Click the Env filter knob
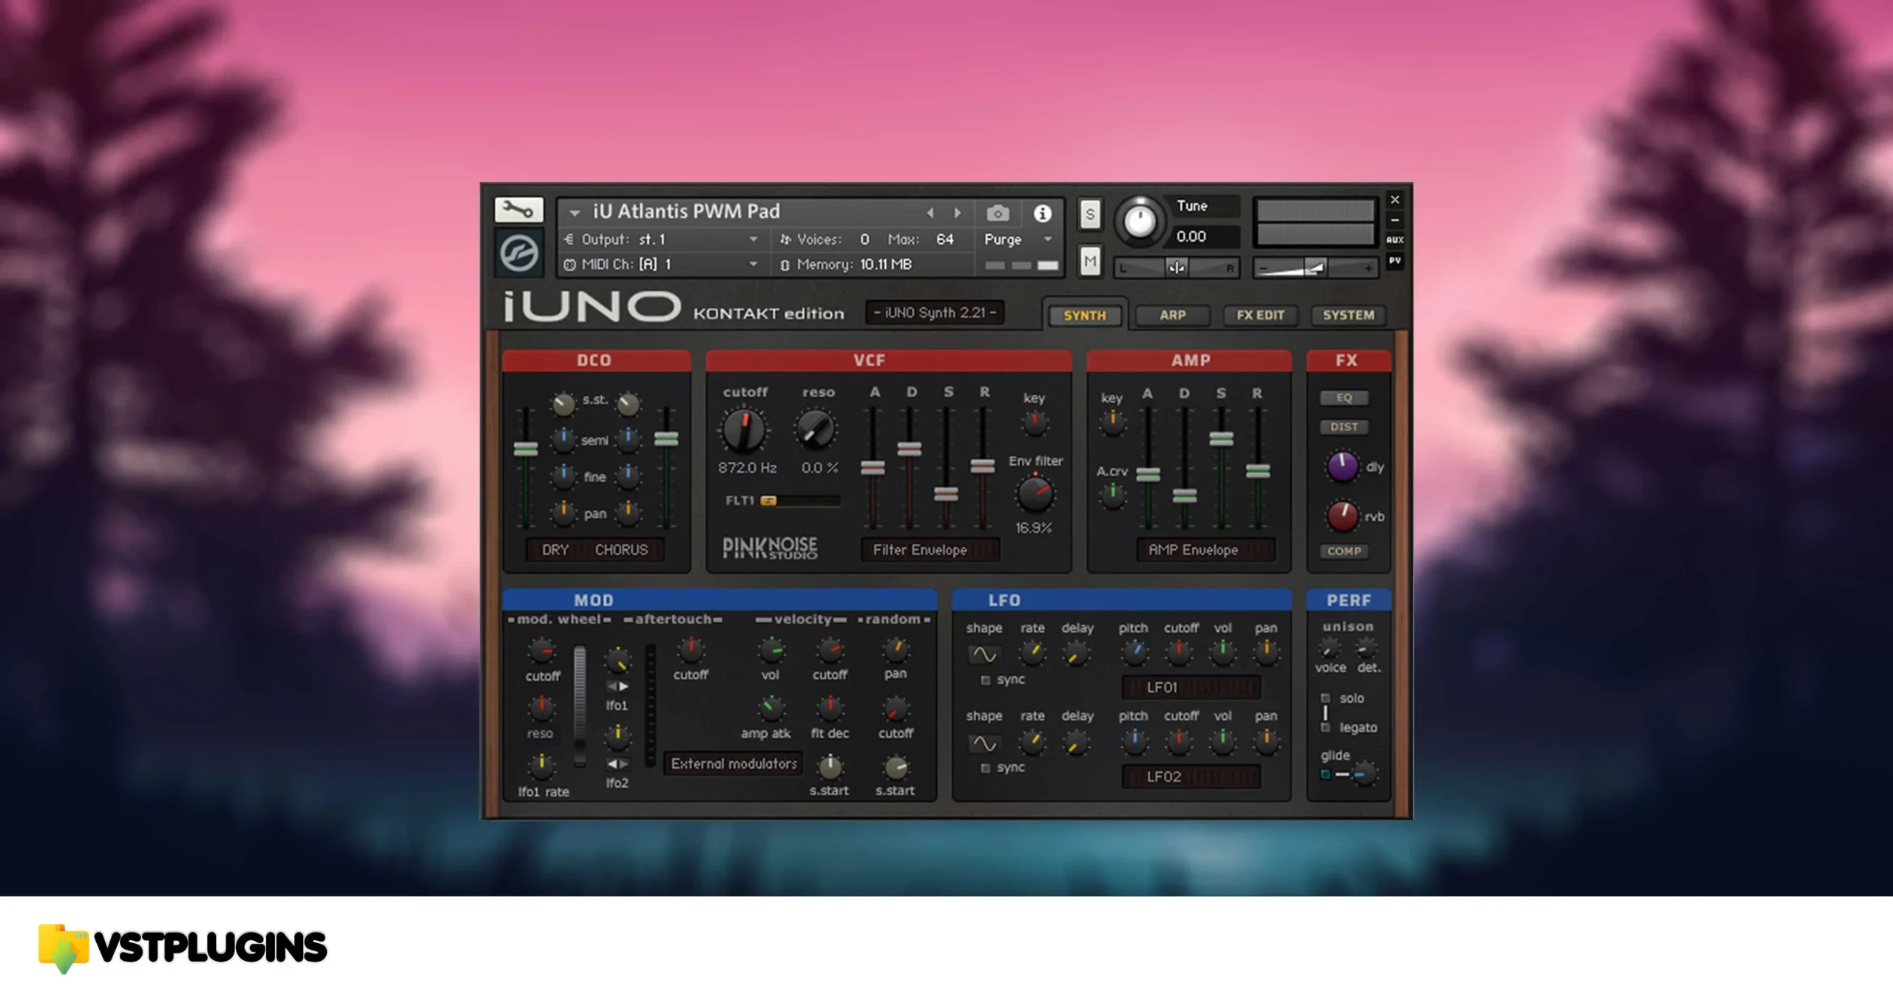Screen dimensions: 1893x1003 coord(1035,494)
